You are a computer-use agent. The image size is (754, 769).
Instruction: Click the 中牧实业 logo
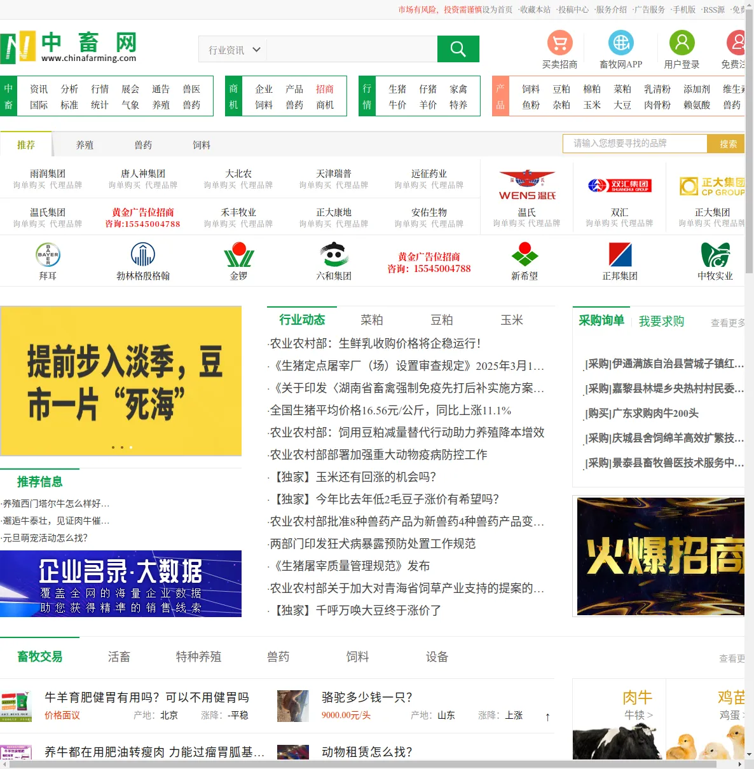(715, 255)
